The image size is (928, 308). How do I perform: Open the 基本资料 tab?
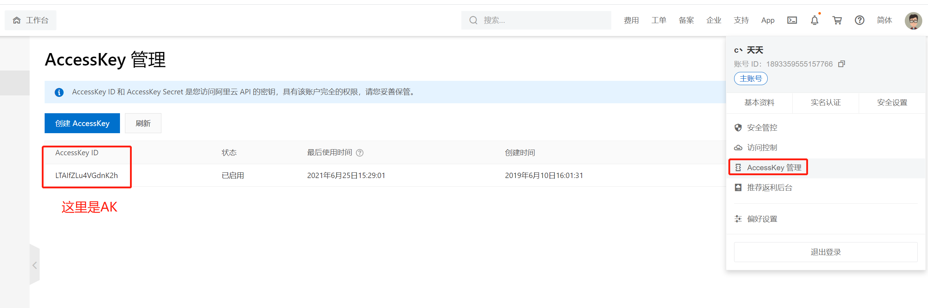759,103
